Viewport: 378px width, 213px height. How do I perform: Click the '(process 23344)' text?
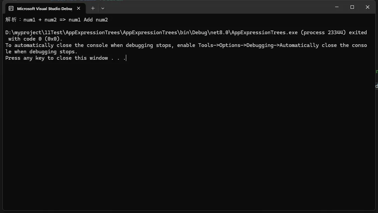click(323, 32)
